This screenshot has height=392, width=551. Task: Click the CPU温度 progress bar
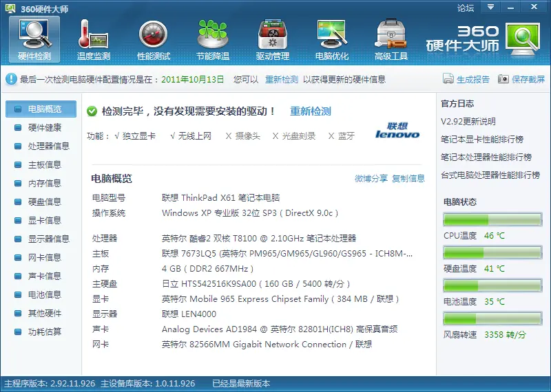492,219
